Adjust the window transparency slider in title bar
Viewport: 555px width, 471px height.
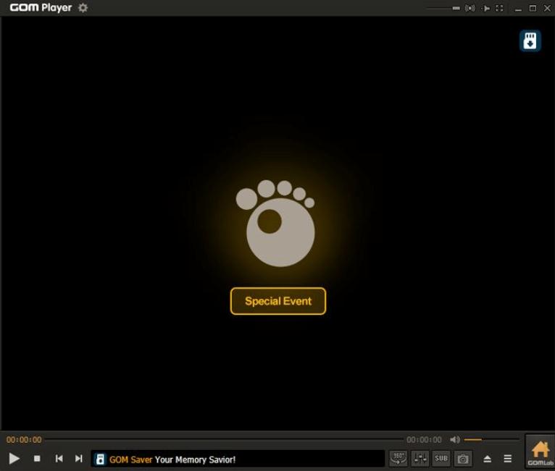(443, 8)
